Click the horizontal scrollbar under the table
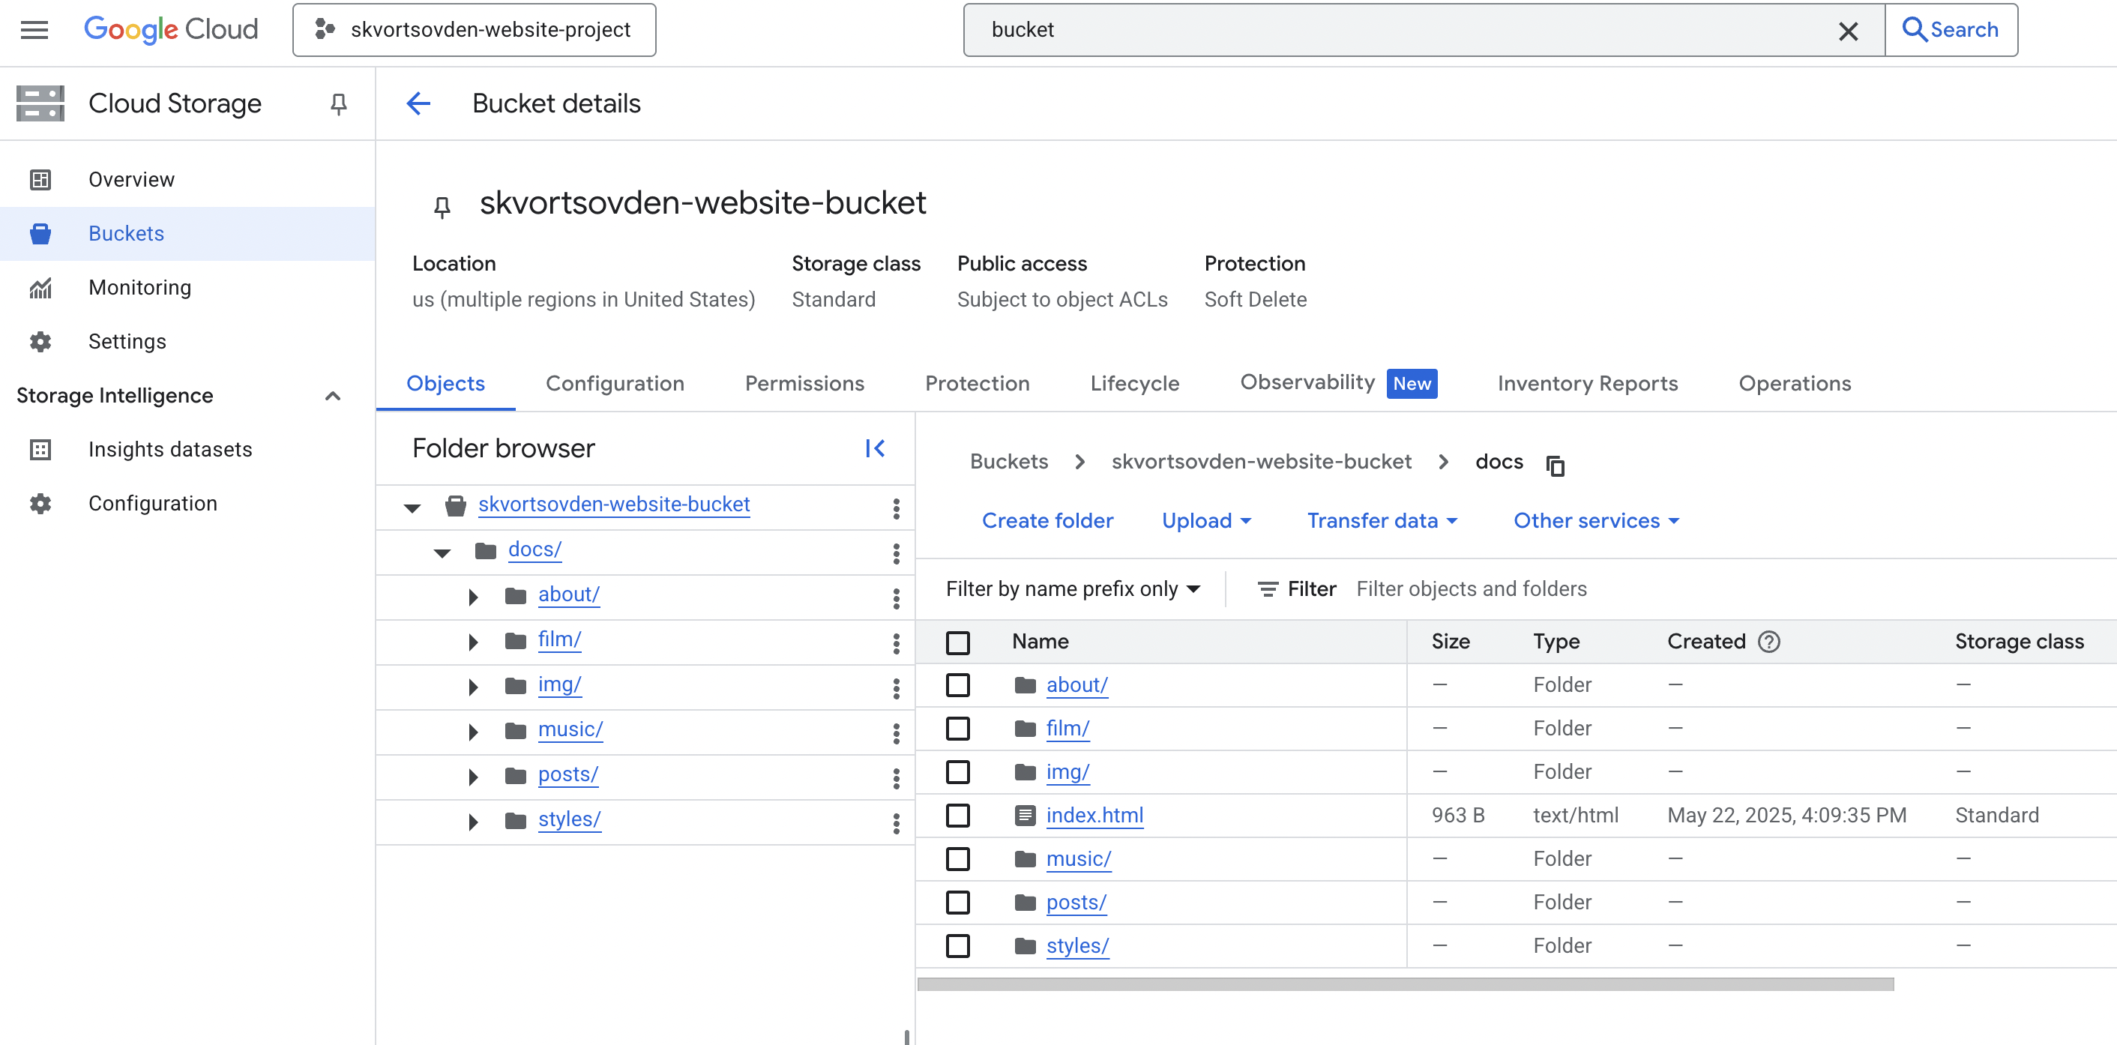The image size is (2117, 1045). click(x=1406, y=984)
